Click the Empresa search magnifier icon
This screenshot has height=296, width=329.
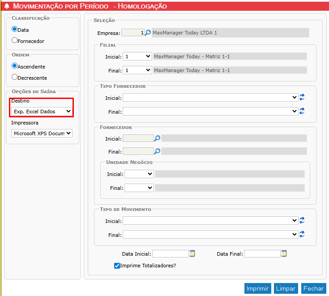(x=148, y=33)
